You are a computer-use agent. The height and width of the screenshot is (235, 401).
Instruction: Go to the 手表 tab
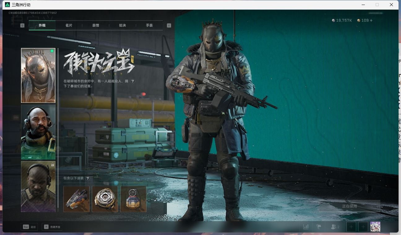(x=149, y=25)
